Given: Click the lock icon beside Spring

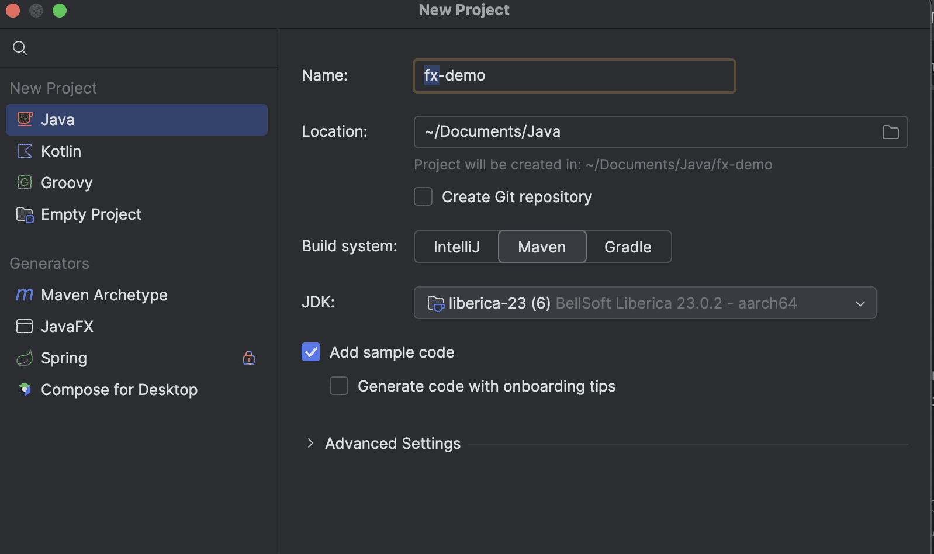Looking at the screenshot, I should [249, 358].
